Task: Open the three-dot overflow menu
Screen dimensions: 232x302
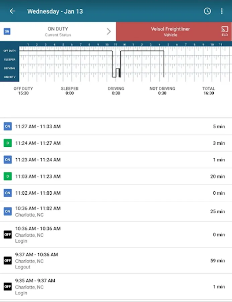Action: 222,11
